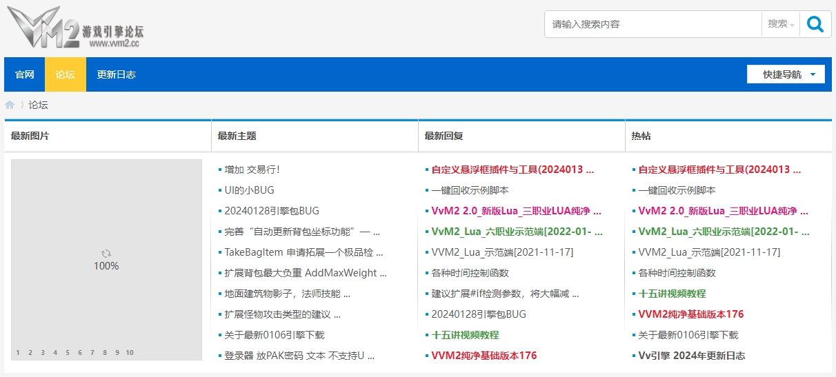The image size is (836, 377).
Task: Jump to slide 1 in image slideshow
Action: pyautogui.click(x=18, y=353)
